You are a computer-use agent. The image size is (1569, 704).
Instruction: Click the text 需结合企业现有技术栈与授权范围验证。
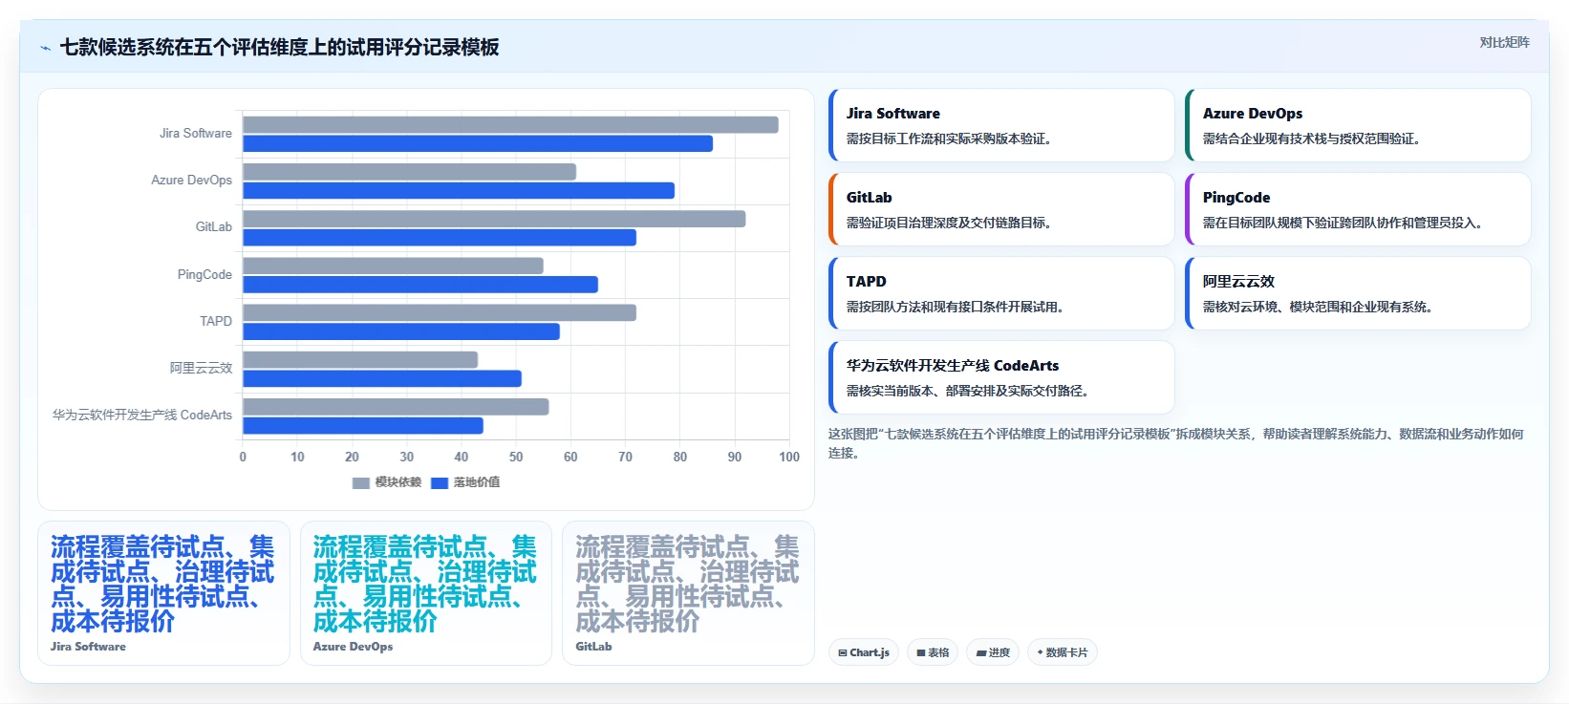[x=1313, y=139]
